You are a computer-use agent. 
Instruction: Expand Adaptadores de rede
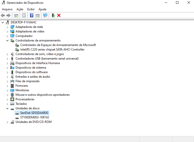tap(8, 27)
